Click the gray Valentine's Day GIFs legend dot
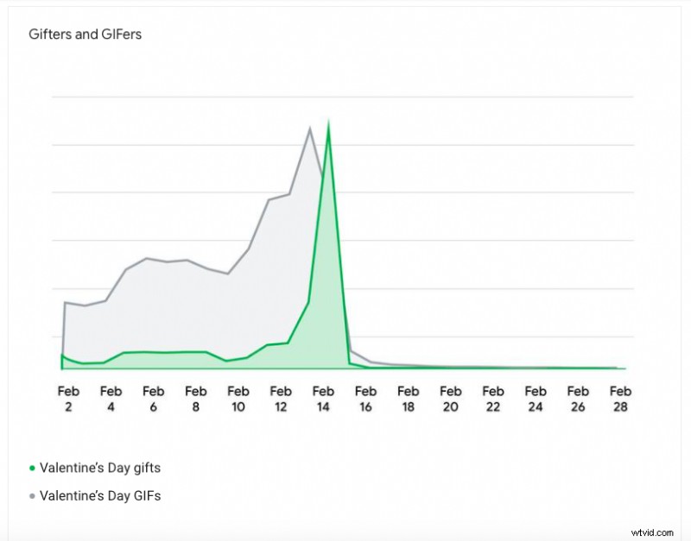The image size is (691, 541). [32, 496]
